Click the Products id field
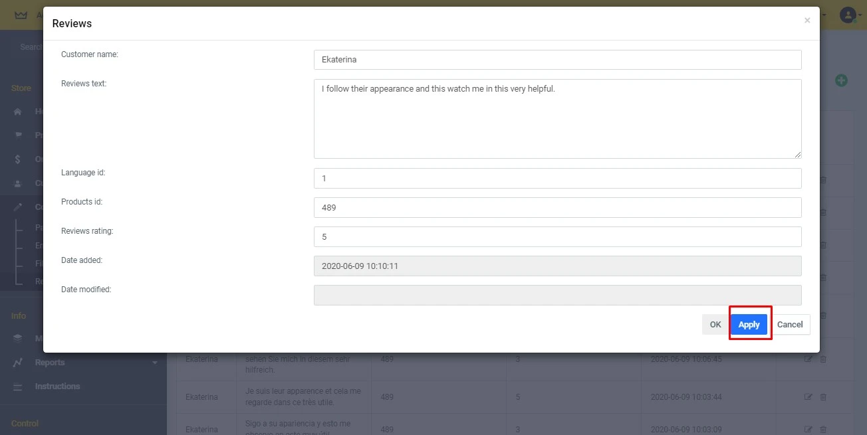This screenshot has width=867, height=435. click(557, 207)
